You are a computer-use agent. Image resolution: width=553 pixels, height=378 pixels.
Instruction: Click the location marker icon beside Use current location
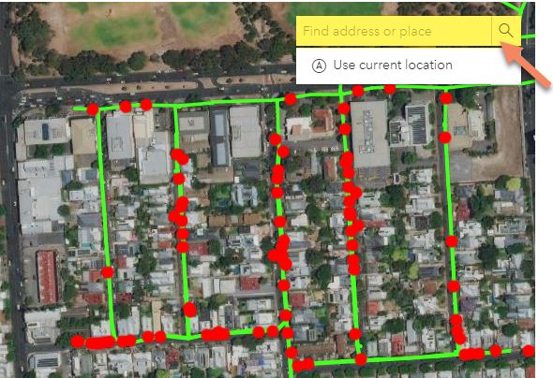point(319,65)
